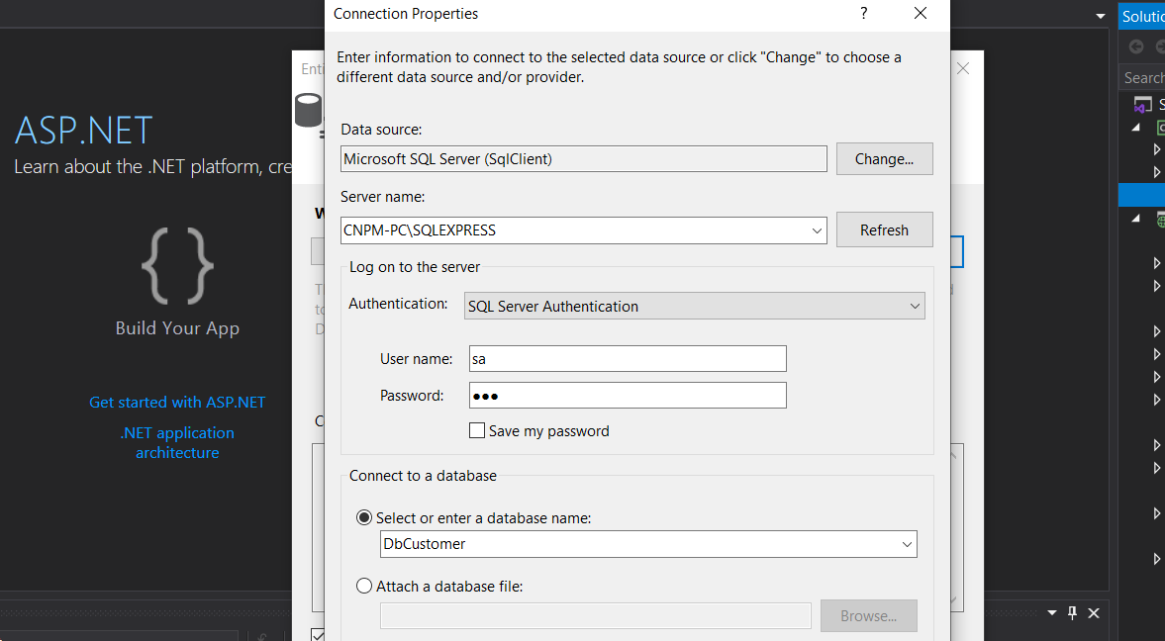Click the Back arrow in Solution Explorer toolbar
The width and height of the screenshot is (1165, 641).
coord(1136,46)
